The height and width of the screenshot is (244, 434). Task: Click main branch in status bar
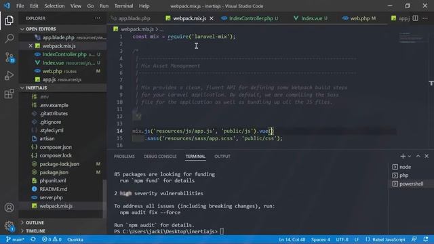click(x=16, y=239)
